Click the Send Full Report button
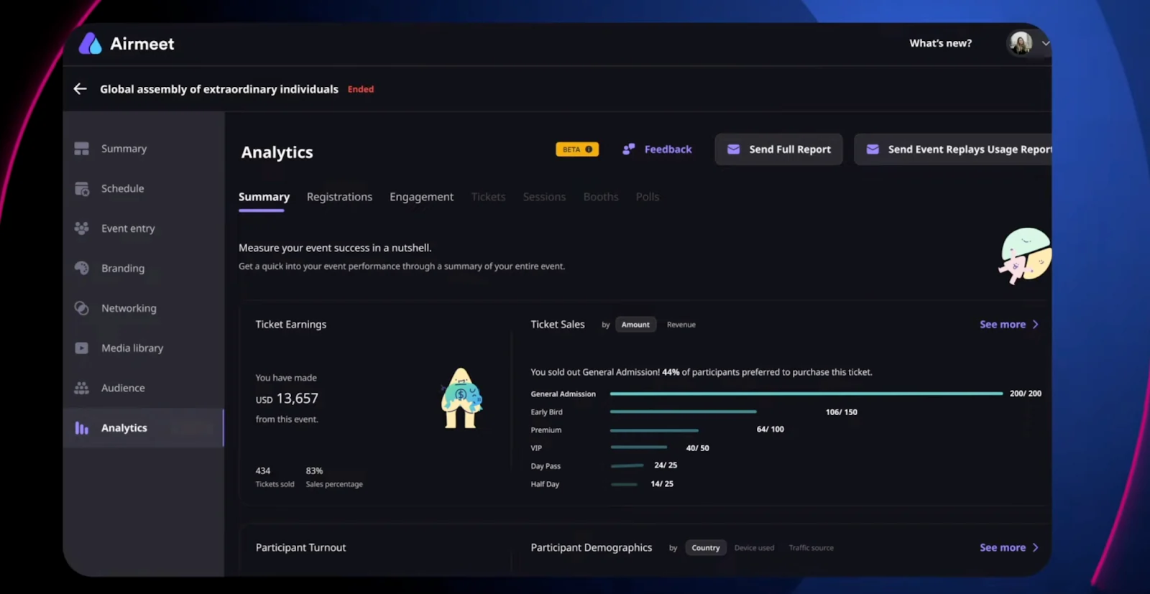Image resolution: width=1150 pixels, height=594 pixels. tap(778, 149)
